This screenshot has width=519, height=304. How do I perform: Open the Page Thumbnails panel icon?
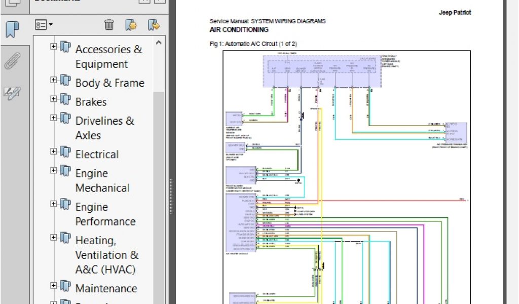pyautogui.click(x=13, y=3)
